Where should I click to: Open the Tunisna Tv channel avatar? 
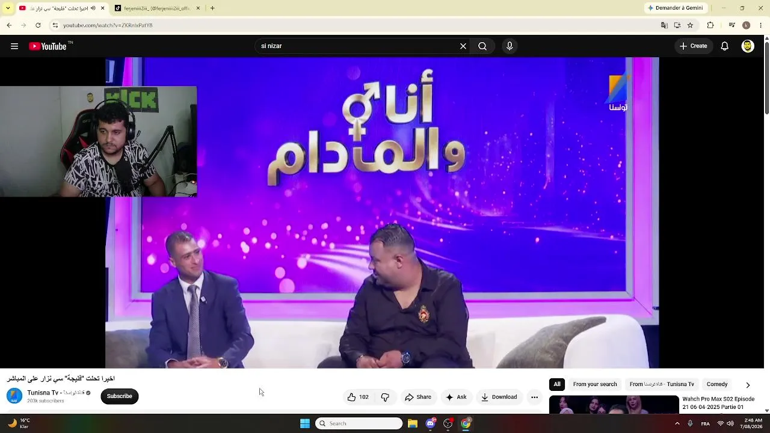(x=14, y=396)
